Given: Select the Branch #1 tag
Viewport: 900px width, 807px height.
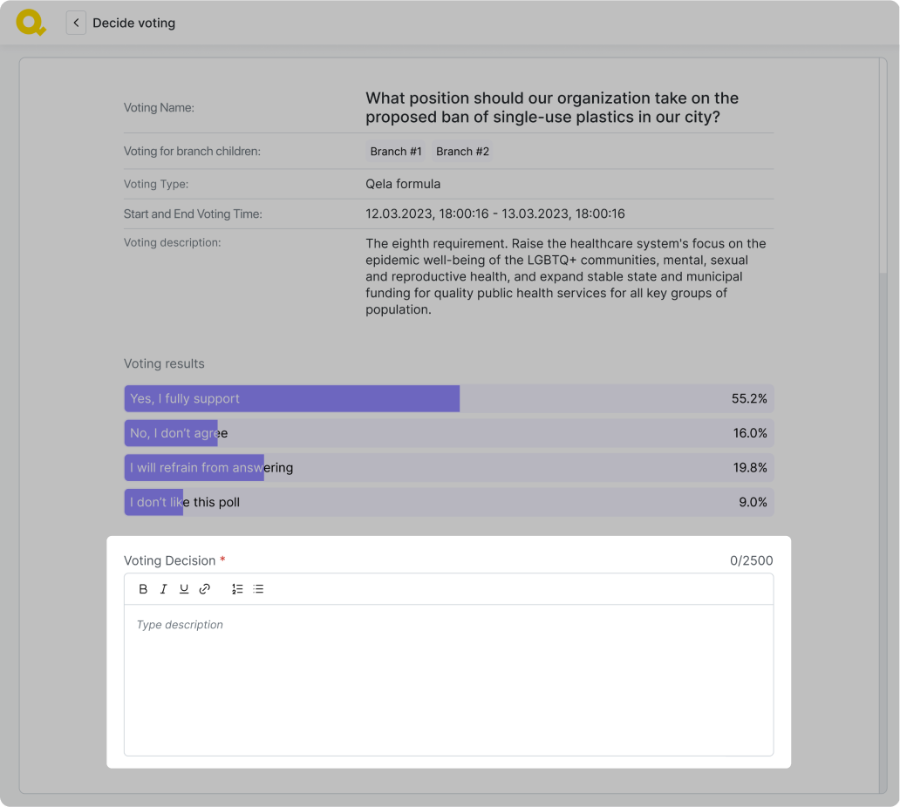Looking at the screenshot, I should [396, 152].
